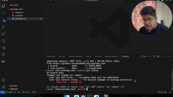Open terminal panel more actions ellipsis

point(162,56)
